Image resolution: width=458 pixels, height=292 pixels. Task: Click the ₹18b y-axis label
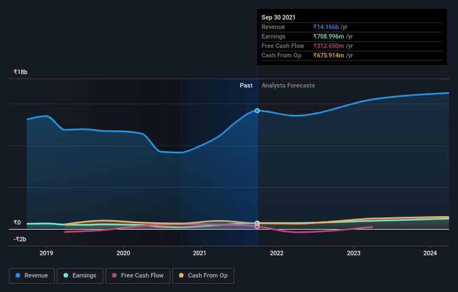tap(21, 72)
